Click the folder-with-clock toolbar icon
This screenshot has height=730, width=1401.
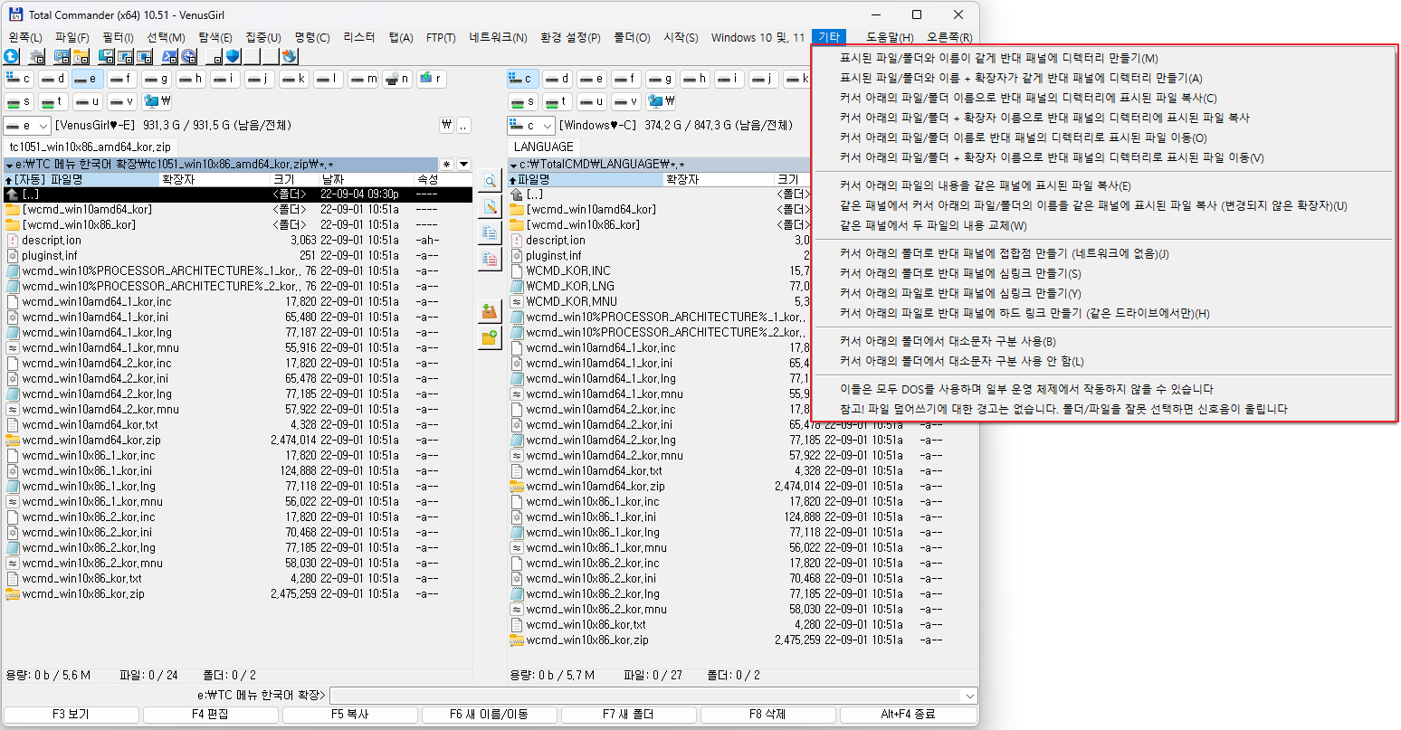coord(81,56)
